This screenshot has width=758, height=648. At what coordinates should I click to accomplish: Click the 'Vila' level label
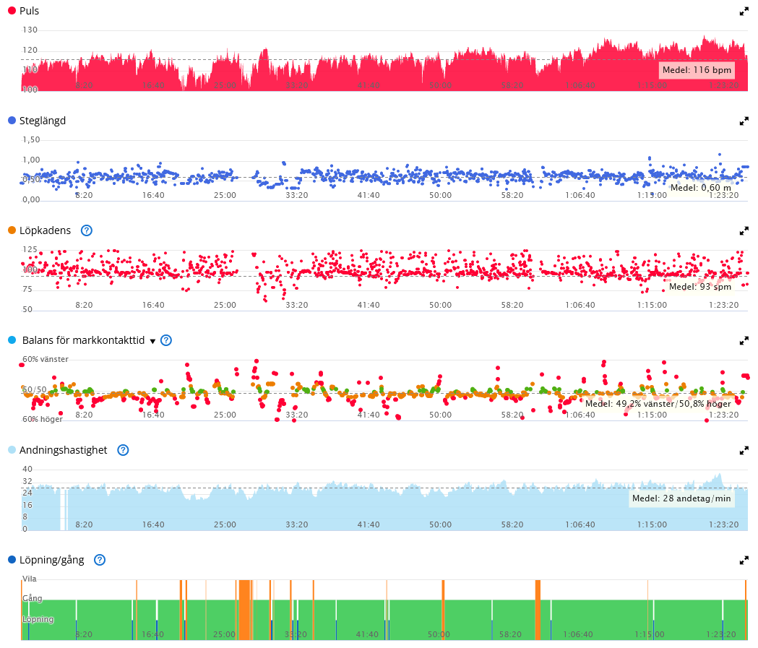click(x=30, y=579)
